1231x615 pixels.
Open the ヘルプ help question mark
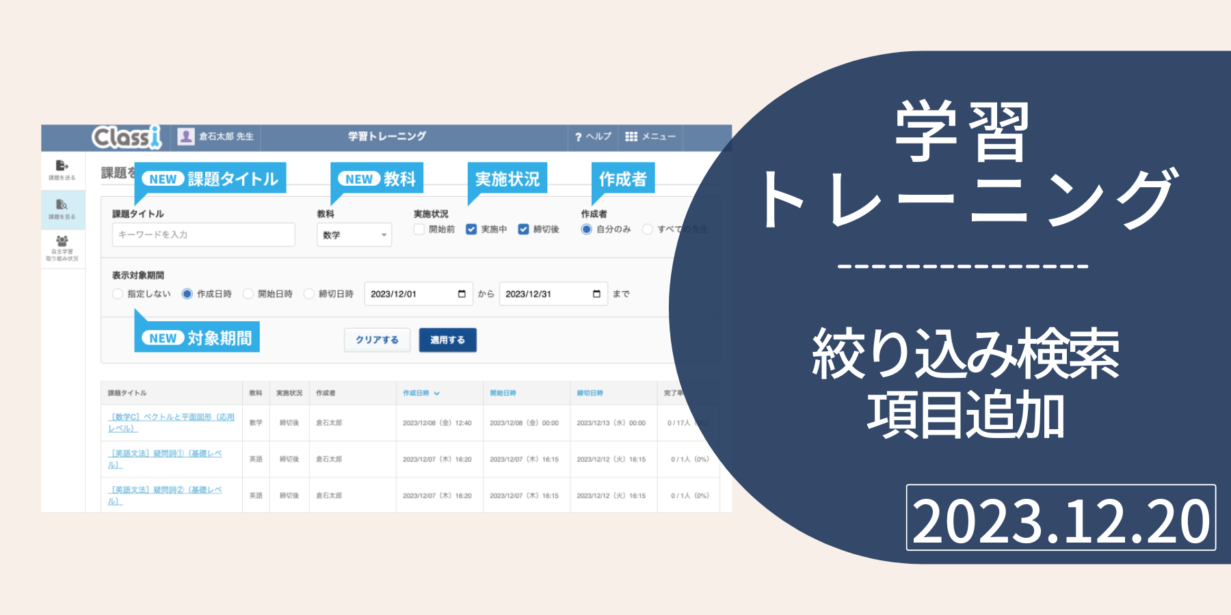click(x=579, y=137)
